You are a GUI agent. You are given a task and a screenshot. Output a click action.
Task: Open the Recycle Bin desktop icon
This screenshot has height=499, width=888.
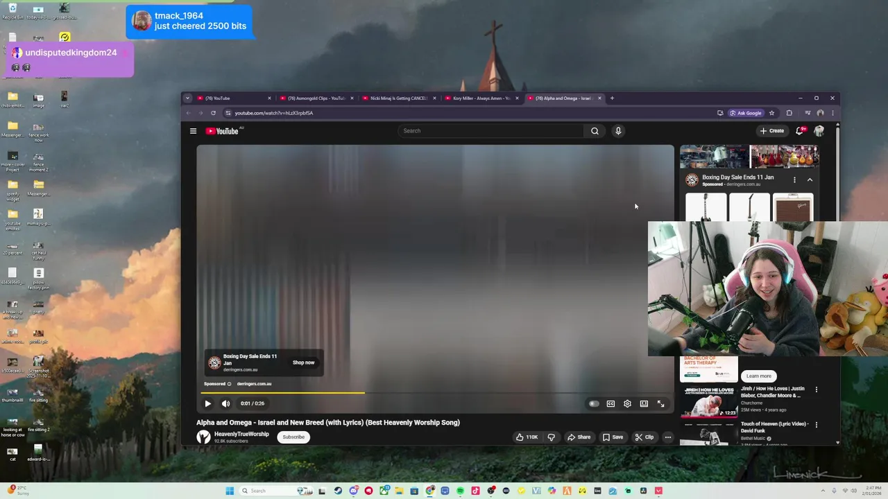[12, 12]
